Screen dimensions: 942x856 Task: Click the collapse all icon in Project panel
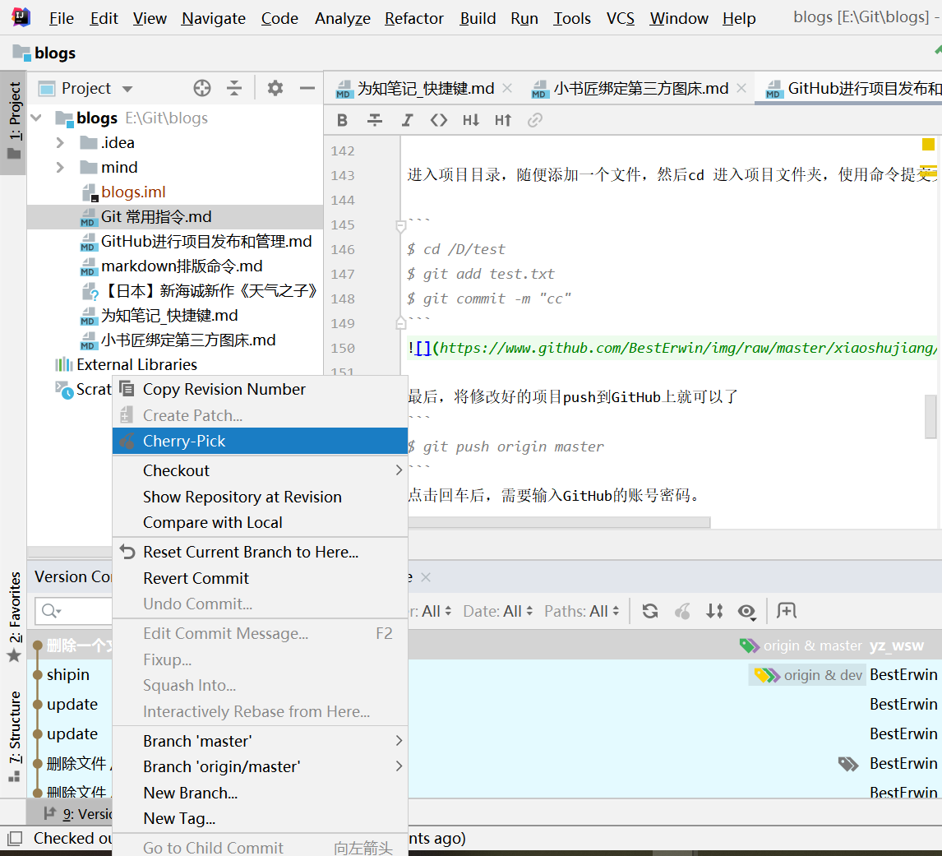(233, 88)
